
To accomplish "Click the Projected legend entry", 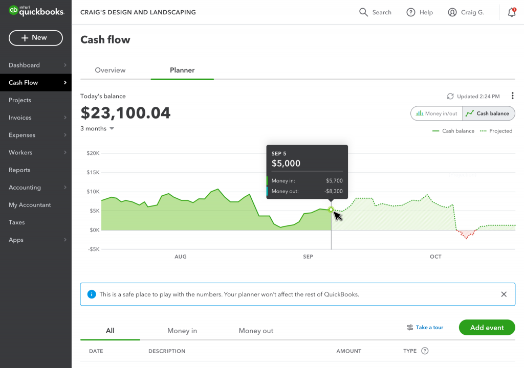I will click(496, 131).
